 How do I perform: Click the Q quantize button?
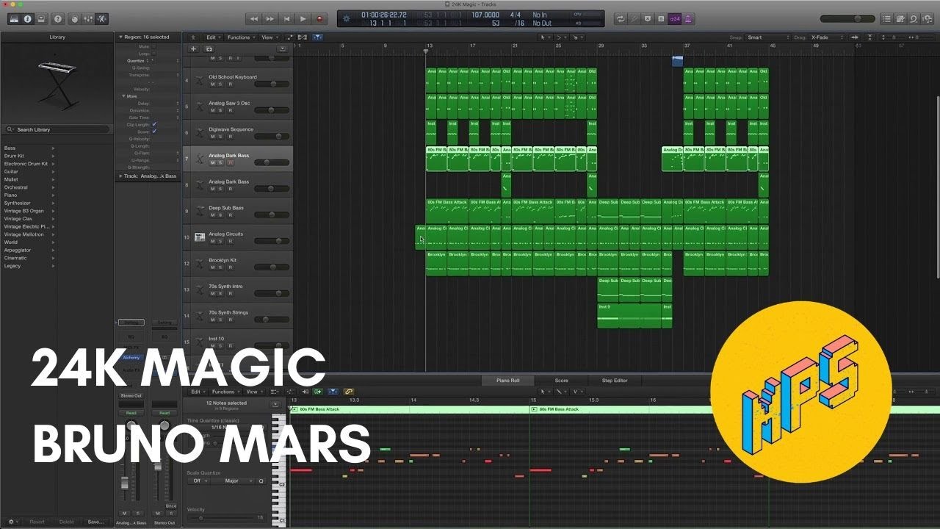point(261,481)
